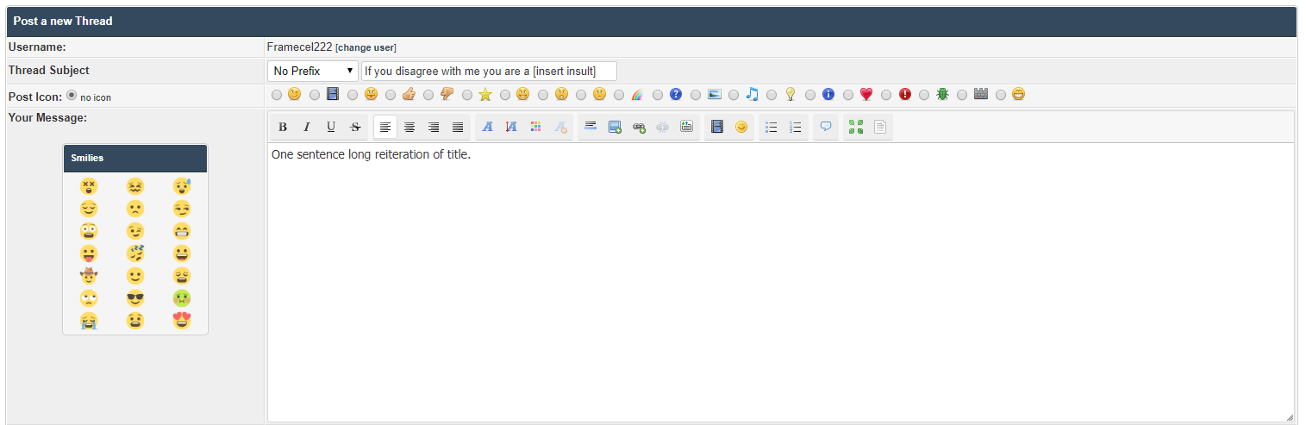This screenshot has height=425, width=1306.
Task: Click the change user link
Action: 366,47
